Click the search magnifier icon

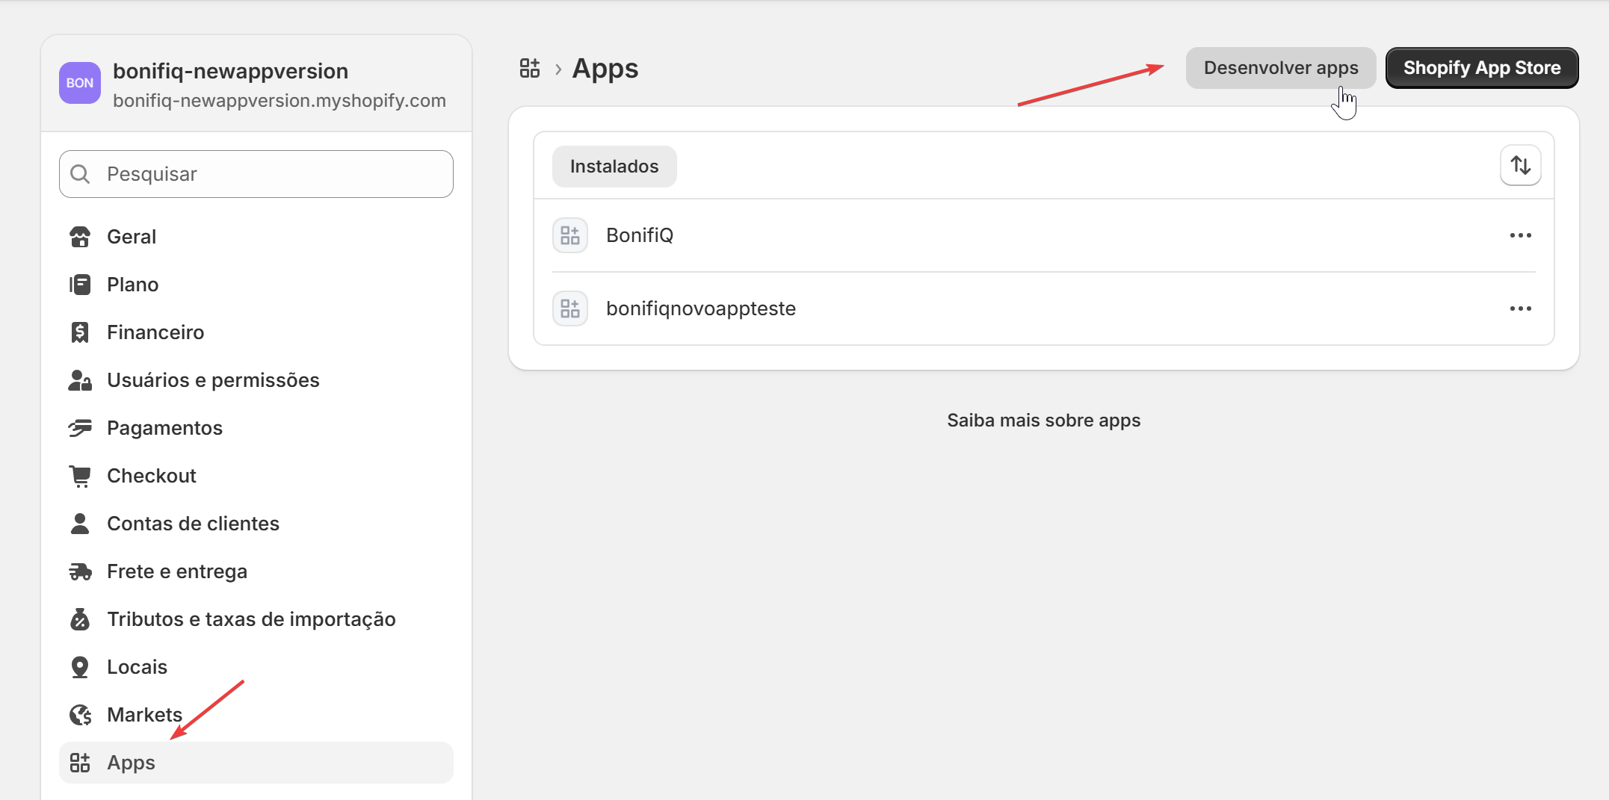pos(80,174)
